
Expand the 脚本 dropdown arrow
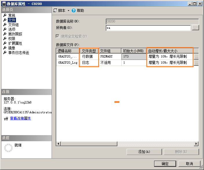68,10
